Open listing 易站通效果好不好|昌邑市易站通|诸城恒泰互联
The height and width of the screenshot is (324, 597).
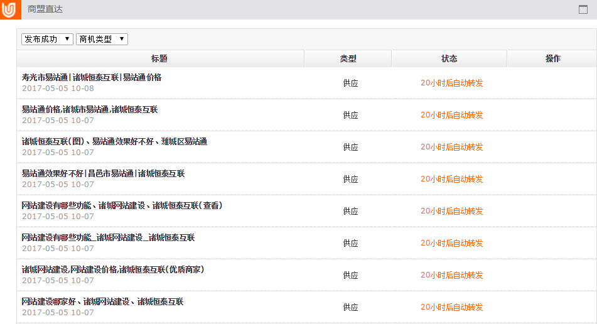[103, 173]
